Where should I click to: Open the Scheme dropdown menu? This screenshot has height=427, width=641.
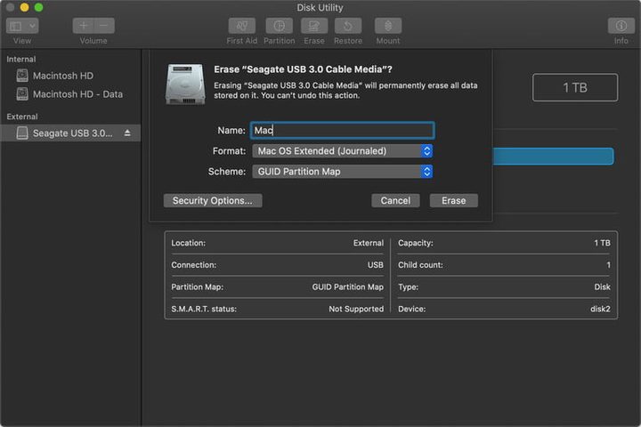tap(343, 172)
